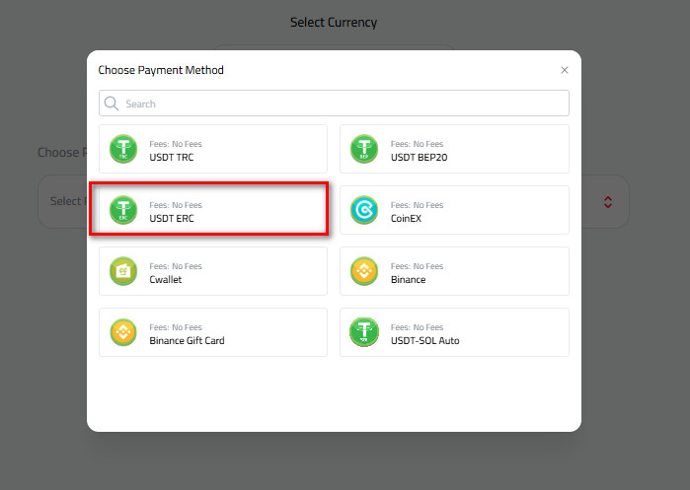Screen dimensions: 690x490
Task: Click 'Fees: No Fees' on USDT-SOL Auto card
Action: coord(417,327)
